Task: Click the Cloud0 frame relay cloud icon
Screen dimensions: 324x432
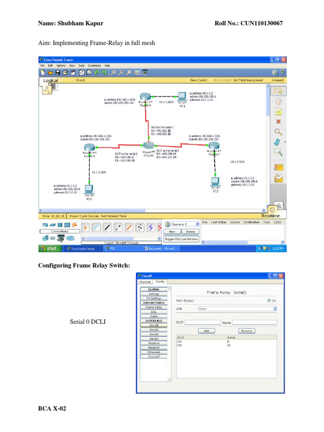Action: (148, 146)
